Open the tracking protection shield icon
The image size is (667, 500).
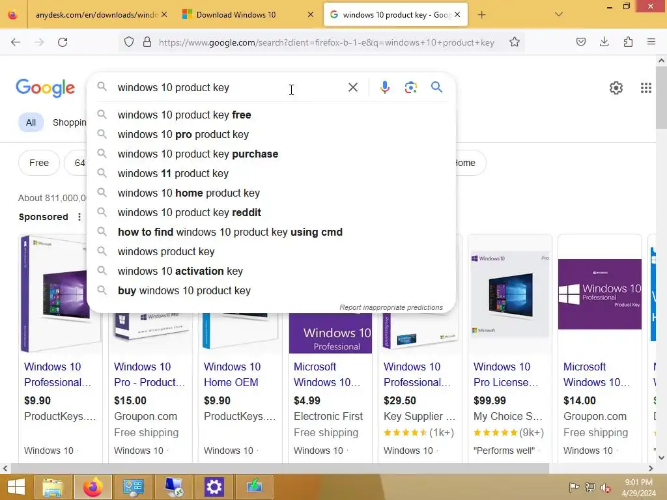click(129, 42)
